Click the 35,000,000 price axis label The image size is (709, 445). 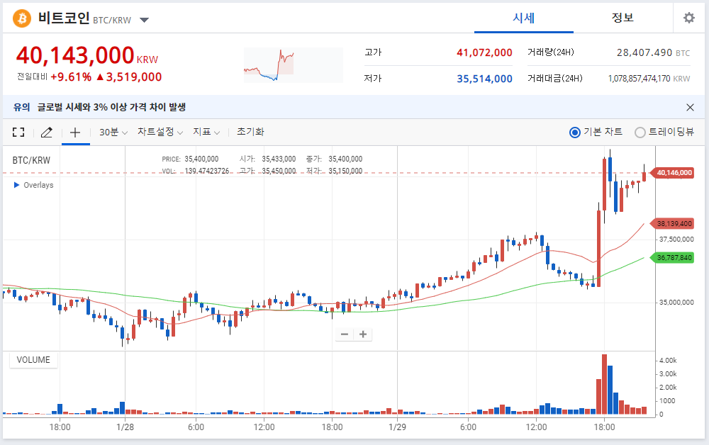pos(676,303)
